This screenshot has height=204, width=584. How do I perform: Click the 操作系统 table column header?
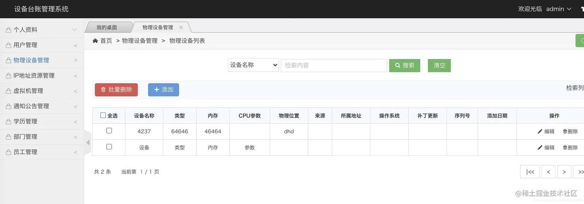pyautogui.click(x=389, y=116)
